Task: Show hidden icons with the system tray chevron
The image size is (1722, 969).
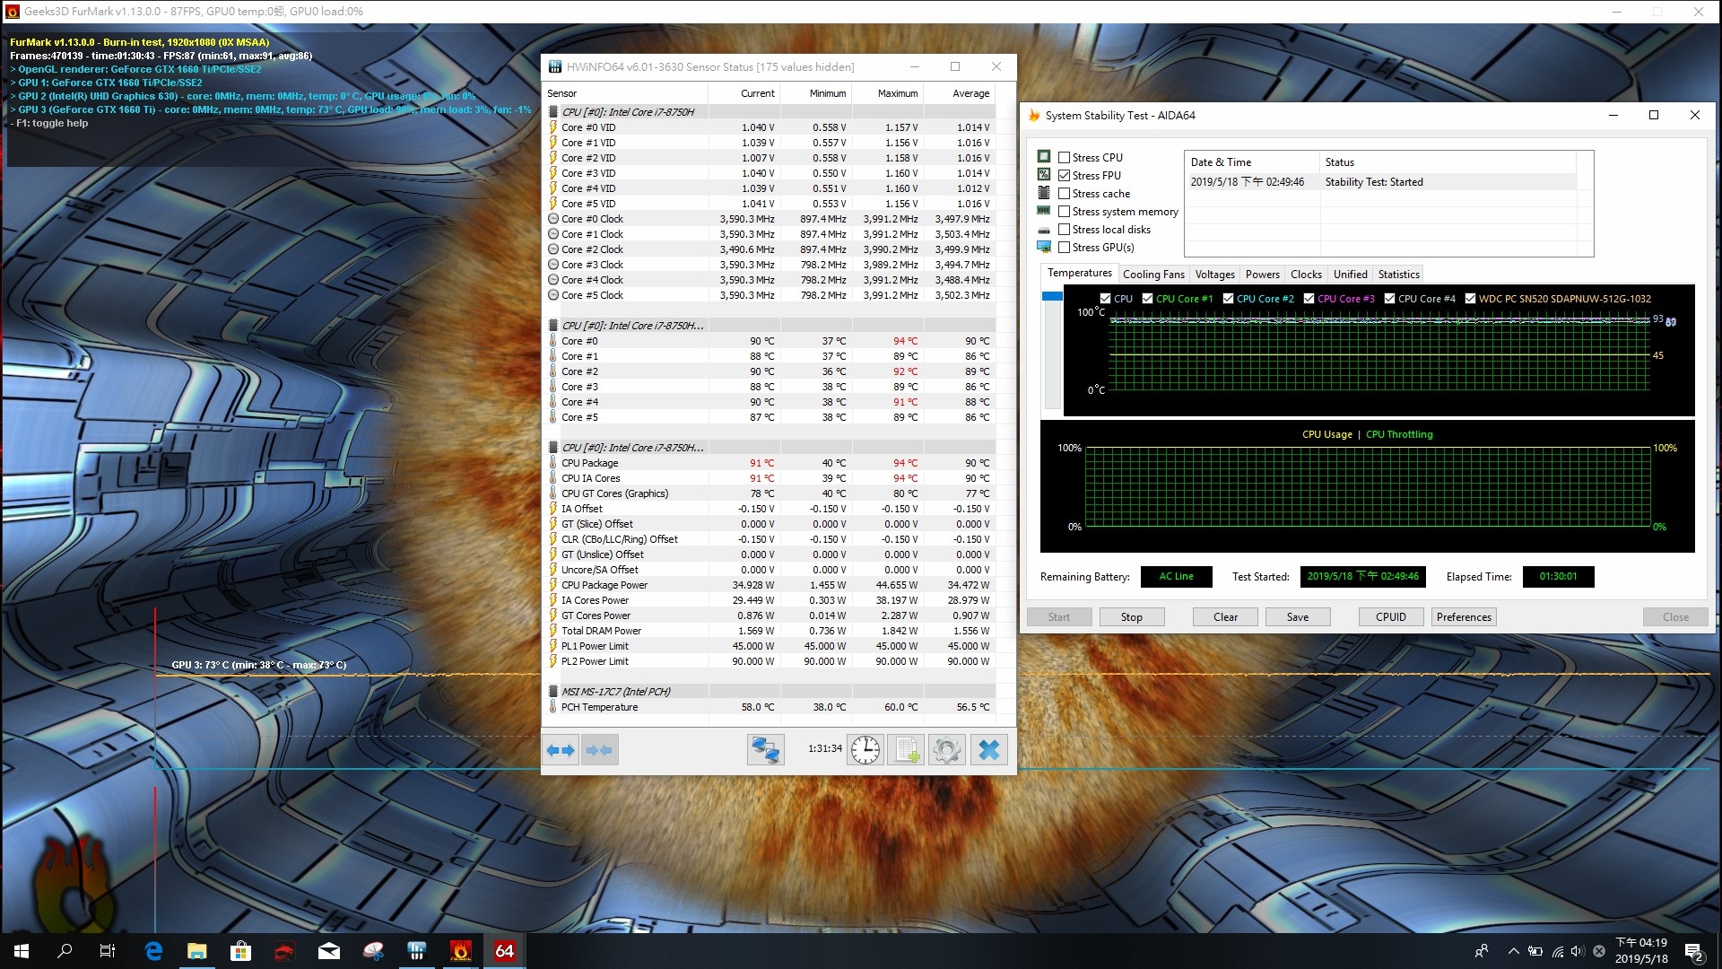Action: [x=1514, y=951]
